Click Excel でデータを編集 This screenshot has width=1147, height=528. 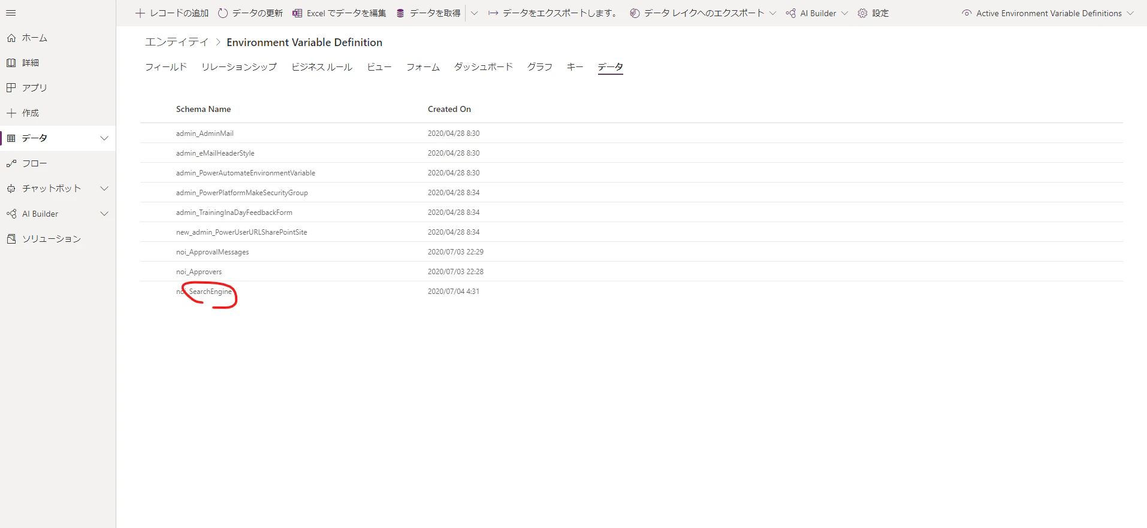[339, 13]
